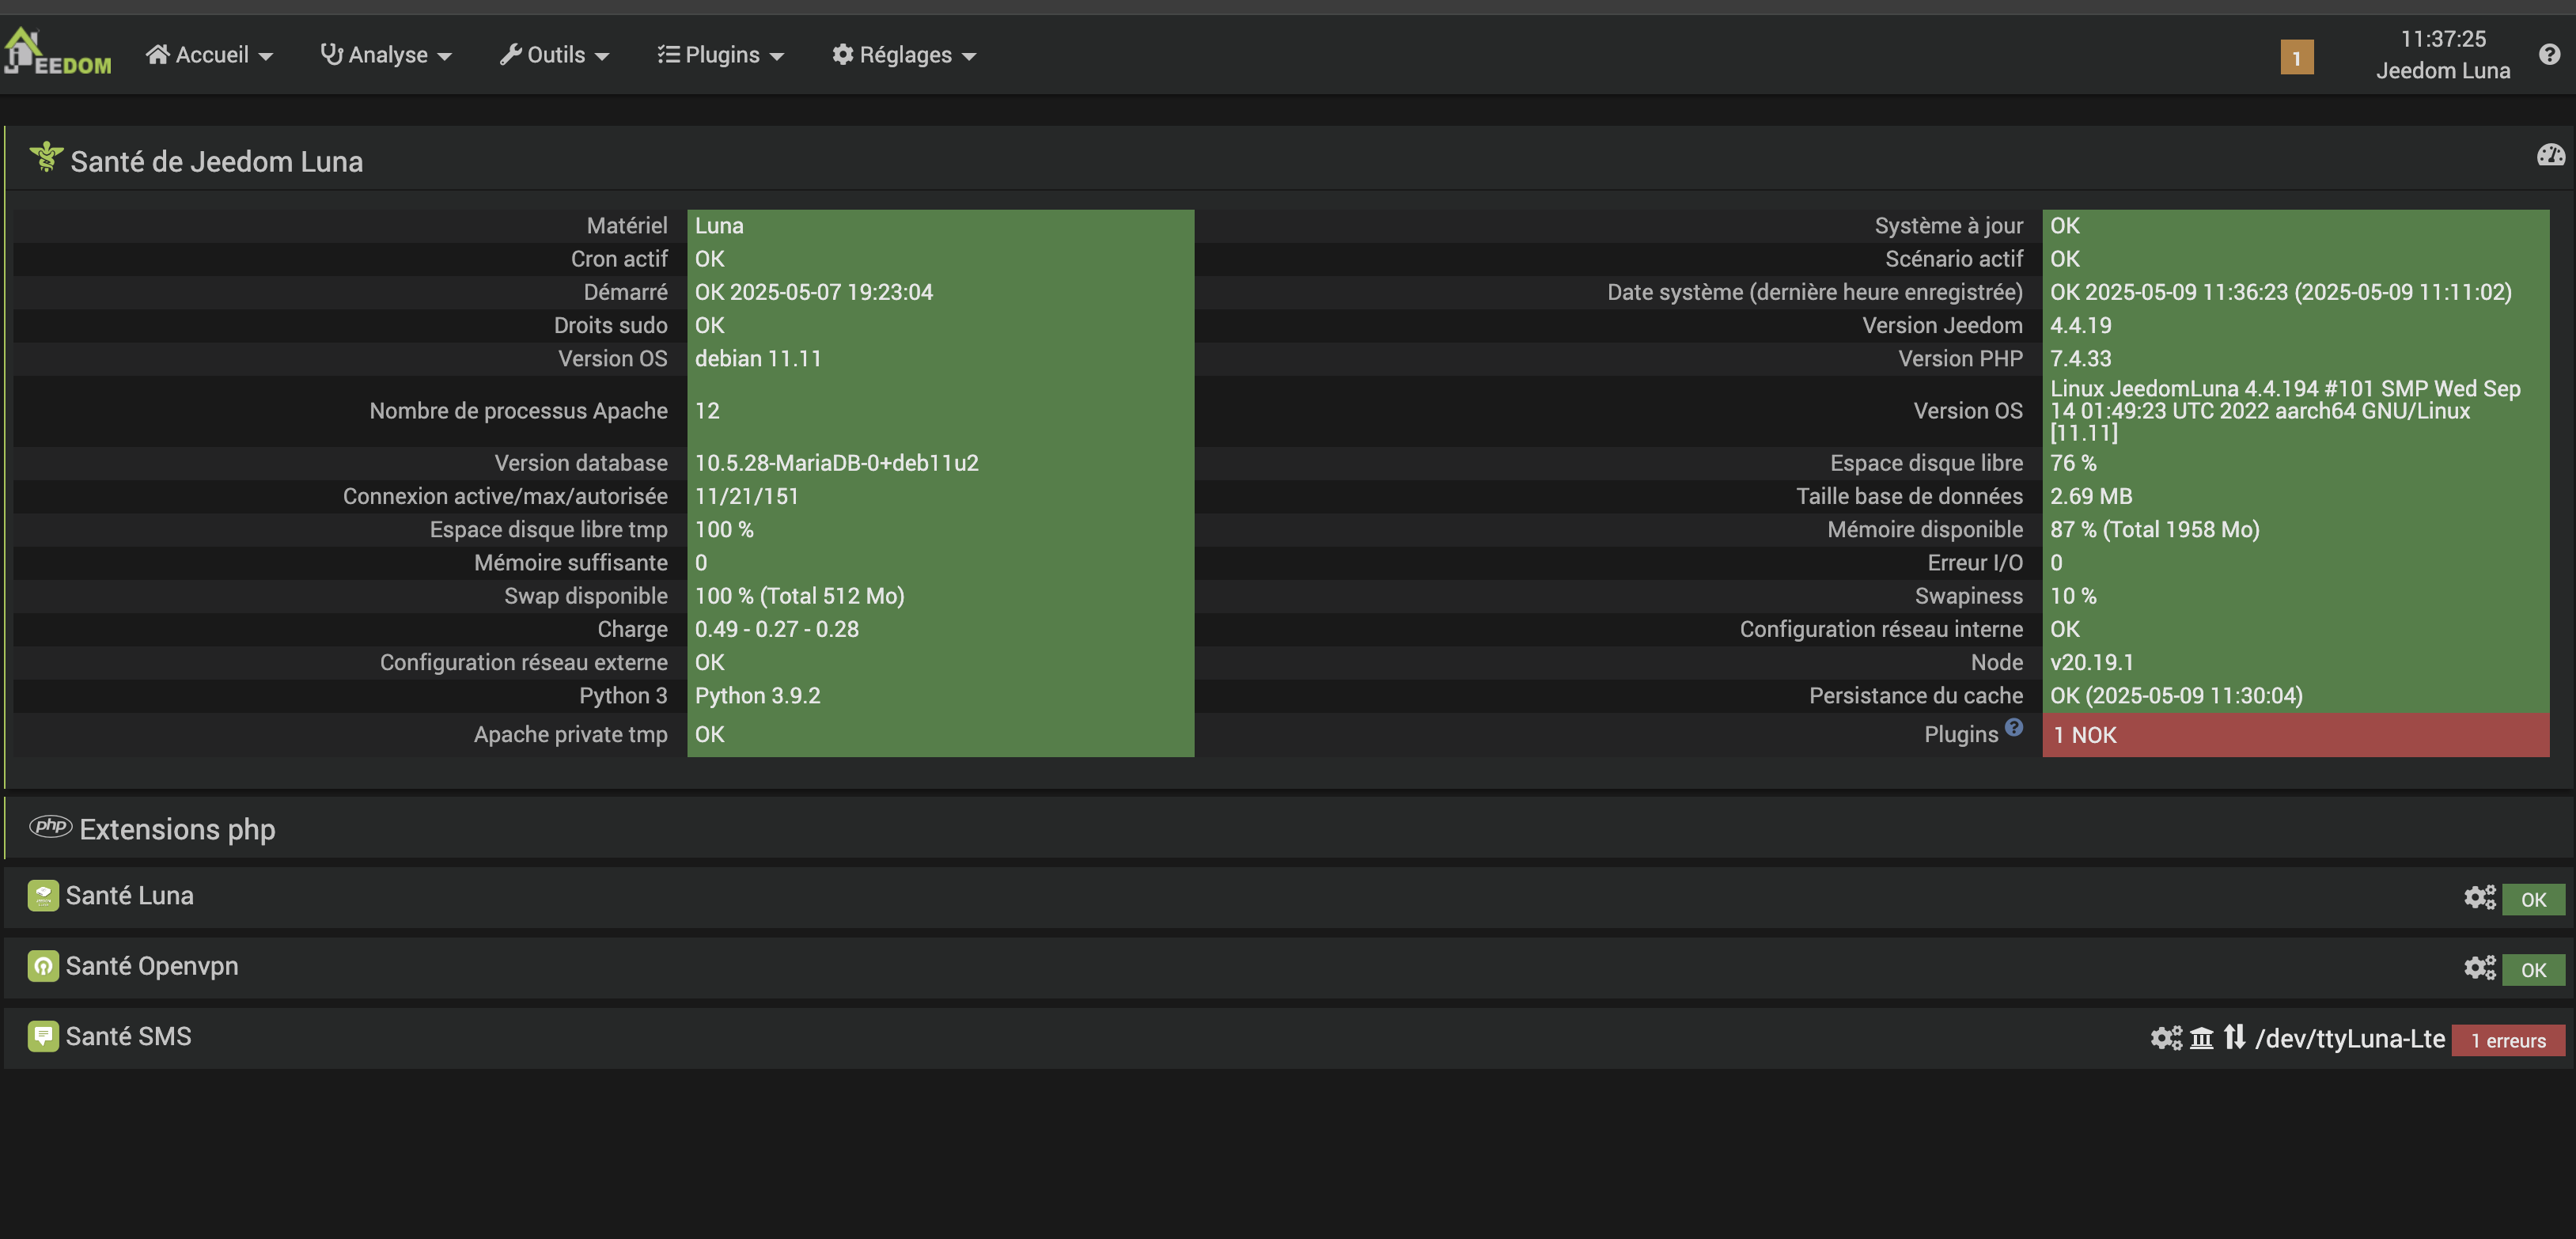
Task: Click the Charge value 0.49 - 0.27 - 0.28
Action: pyautogui.click(x=776, y=629)
